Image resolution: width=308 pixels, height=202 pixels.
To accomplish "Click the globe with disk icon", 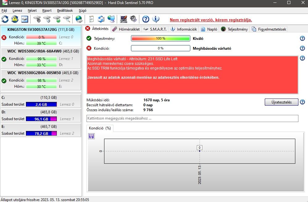I will click(79, 19).
